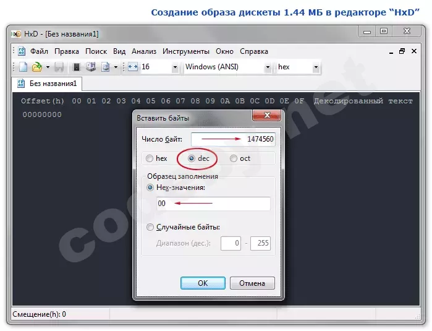Open the Анализ menu

[x=144, y=51]
